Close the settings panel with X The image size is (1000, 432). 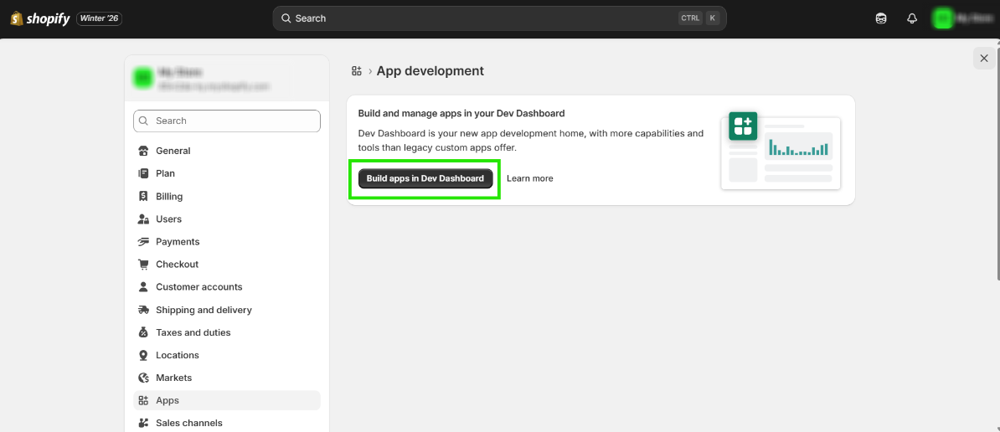(x=983, y=58)
